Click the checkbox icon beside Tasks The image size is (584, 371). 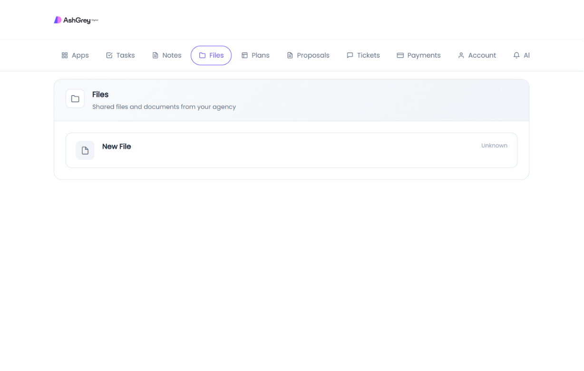pyautogui.click(x=109, y=56)
